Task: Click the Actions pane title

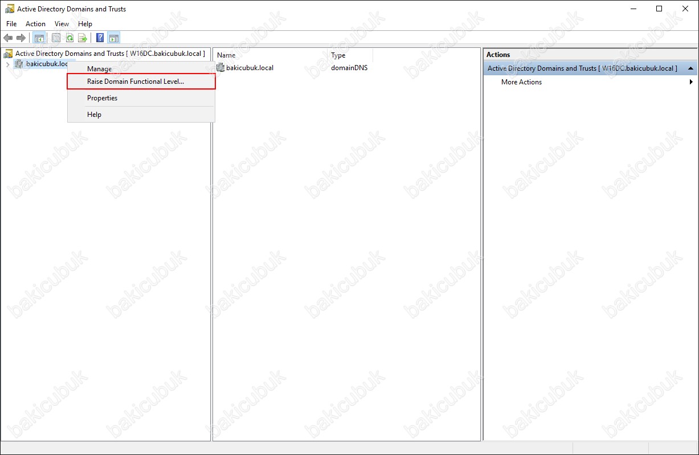Action: click(x=498, y=55)
